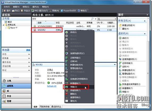Screen dimensions: 152x111
Task: Click 克隆(O) icon in 操作 pane
Action: [120, 92]
